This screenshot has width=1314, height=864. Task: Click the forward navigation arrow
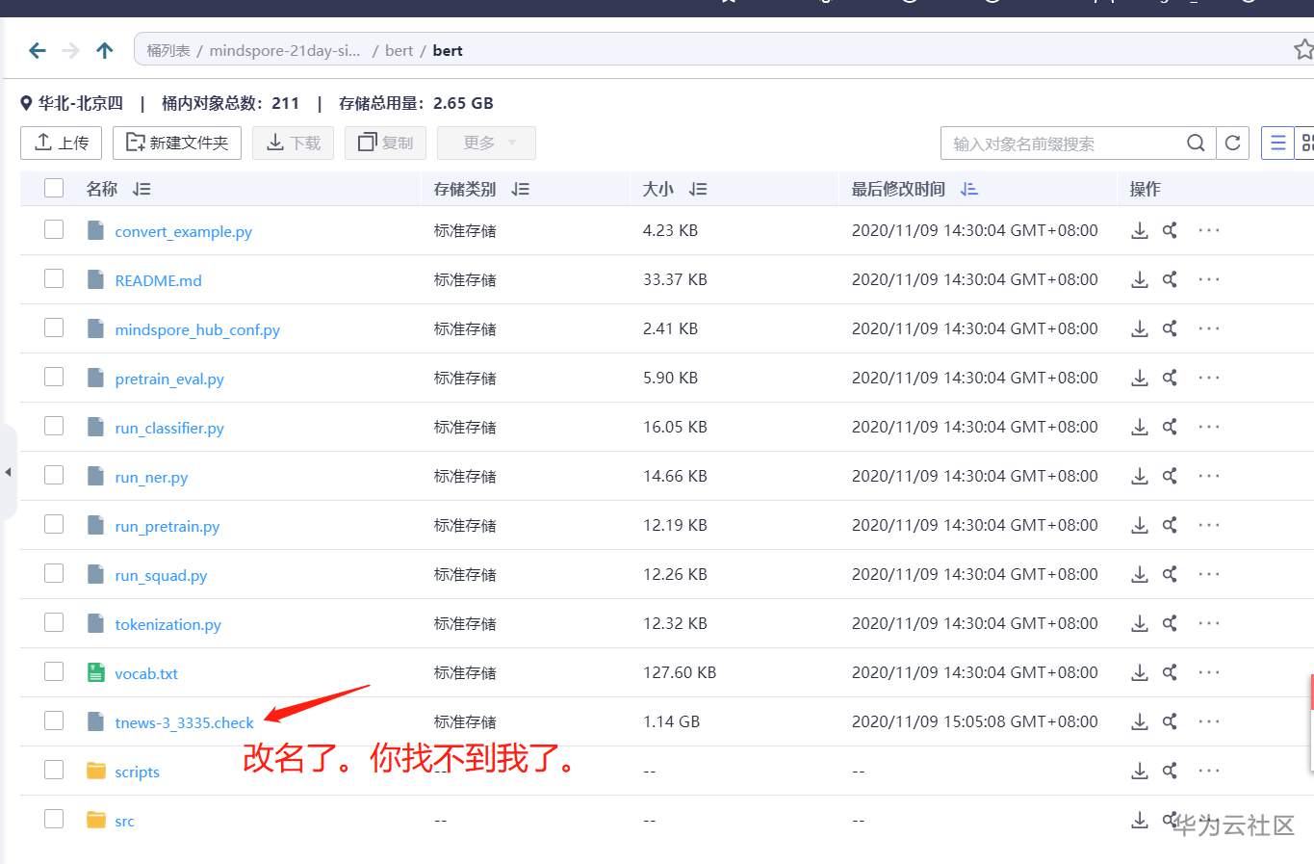pyautogui.click(x=71, y=50)
